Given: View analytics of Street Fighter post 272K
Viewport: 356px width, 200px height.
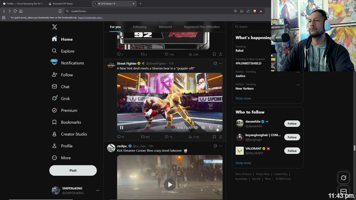Looking at the screenshot, I should coord(194,137).
